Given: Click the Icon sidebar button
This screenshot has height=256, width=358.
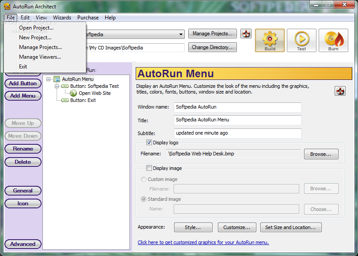Looking at the screenshot, I should tap(23, 203).
